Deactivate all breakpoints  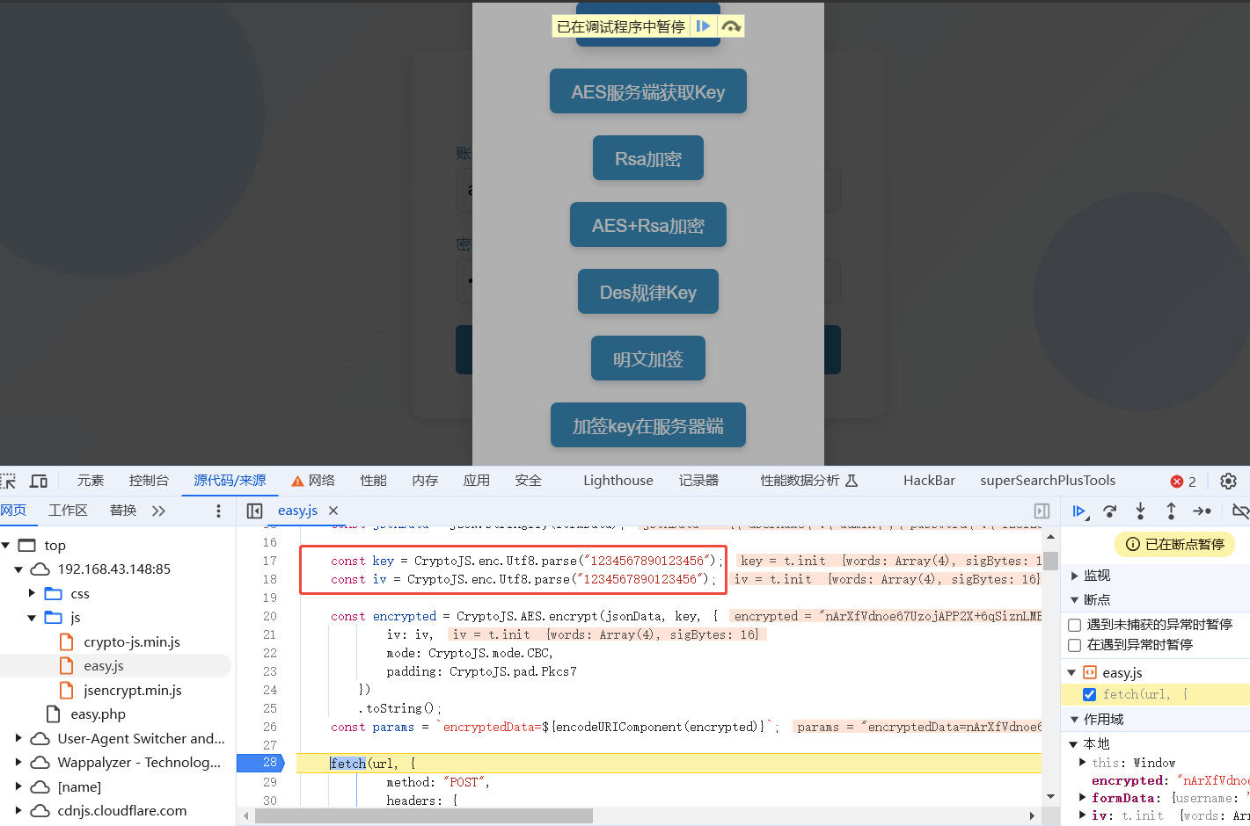click(x=1240, y=511)
